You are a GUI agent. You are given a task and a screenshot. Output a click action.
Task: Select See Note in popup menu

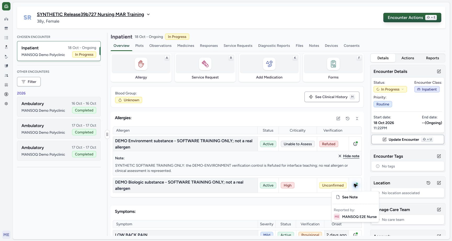[x=355, y=197]
